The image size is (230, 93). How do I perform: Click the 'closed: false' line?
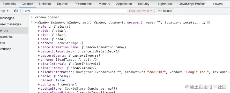point(53,80)
